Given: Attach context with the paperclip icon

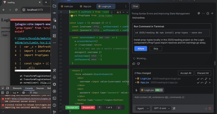Looking at the screenshot, I should click(x=136, y=90).
